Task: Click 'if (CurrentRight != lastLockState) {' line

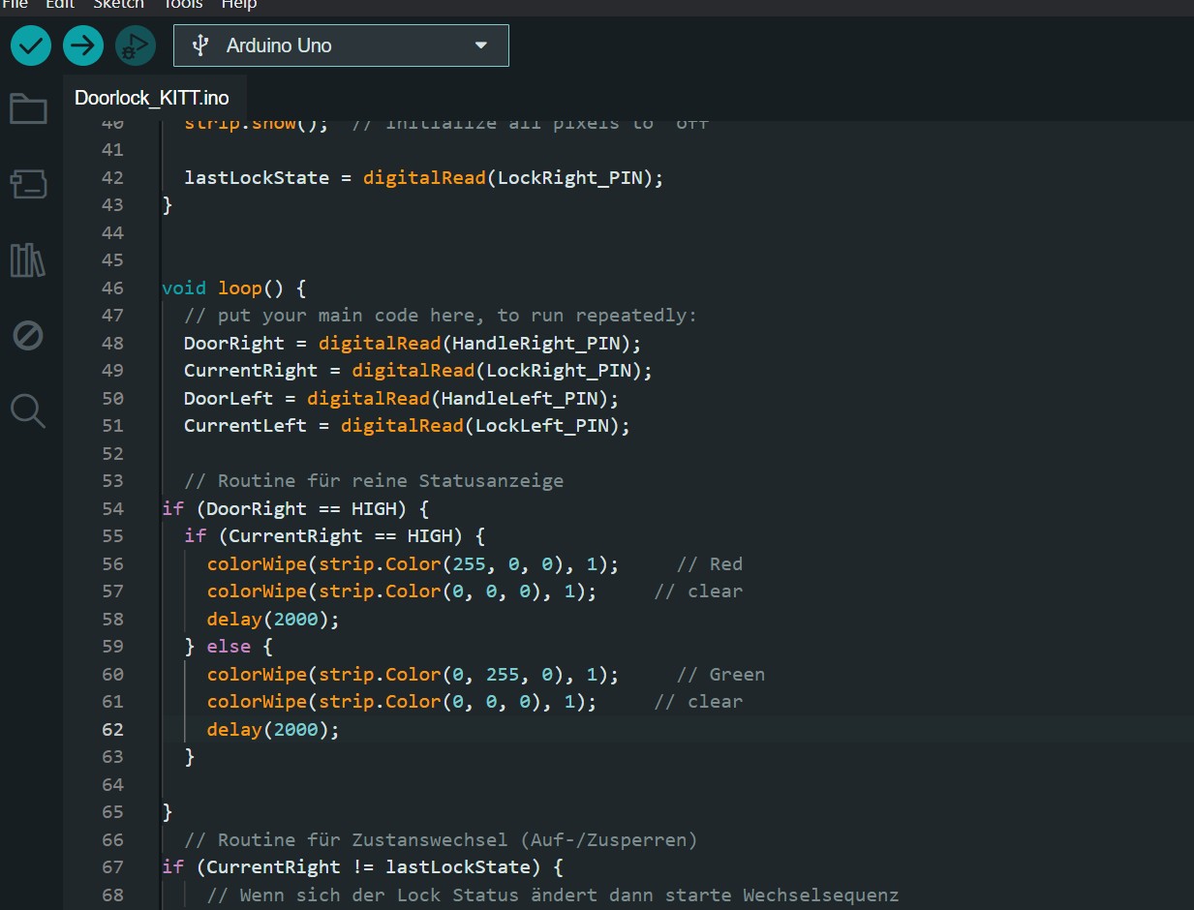Action: coord(363,866)
